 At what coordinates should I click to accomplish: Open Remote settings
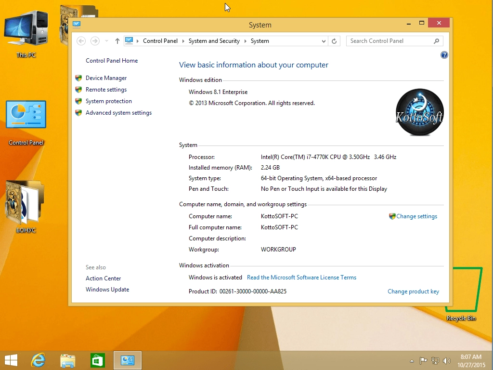coord(106,90)
